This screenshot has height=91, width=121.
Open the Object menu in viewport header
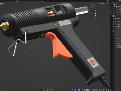point(7,90)
